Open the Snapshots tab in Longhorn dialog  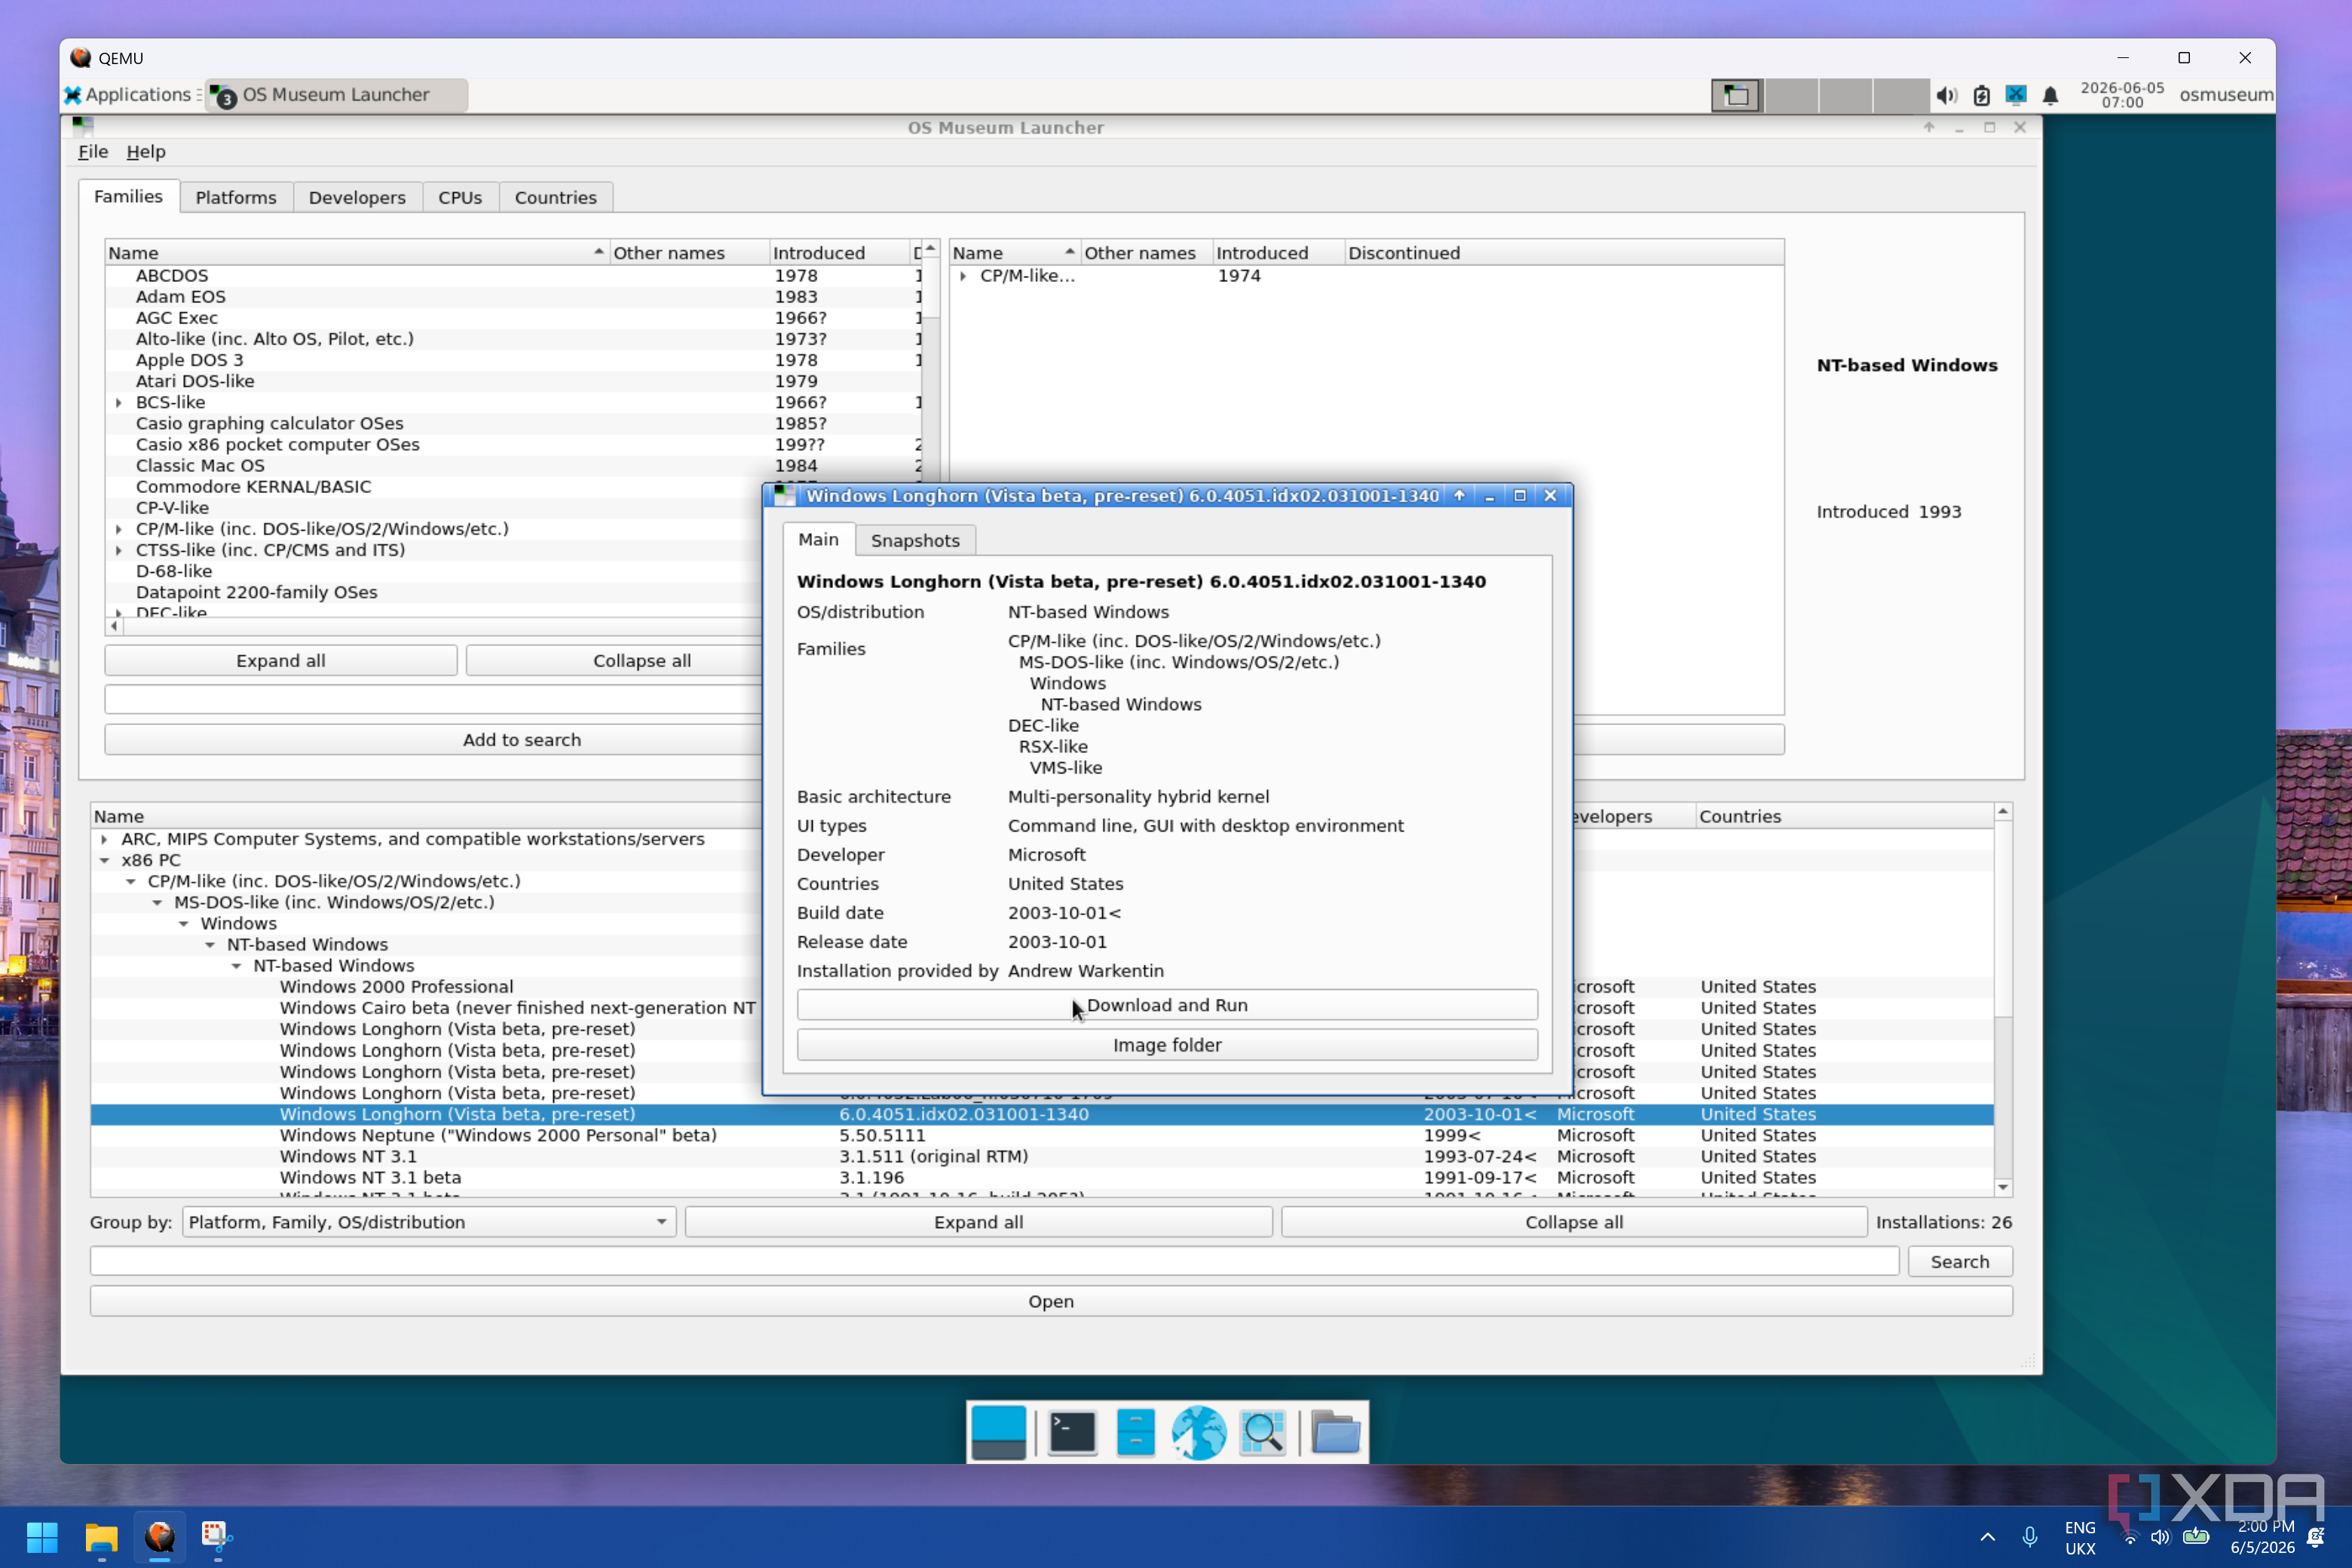click(x=915, y=540)
